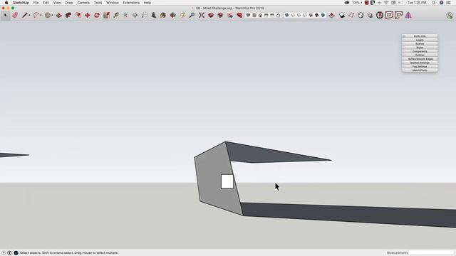
Task: Expand the Fog Settings panel
Action: tap(420, 66)
